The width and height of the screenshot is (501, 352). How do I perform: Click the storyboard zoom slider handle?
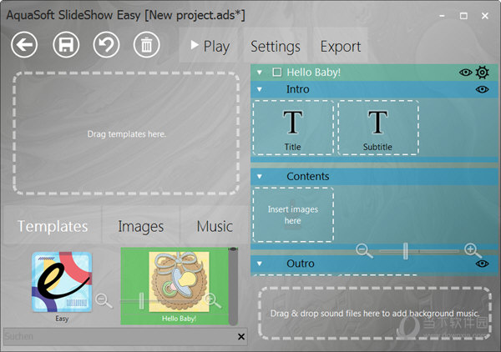(406, 251)
